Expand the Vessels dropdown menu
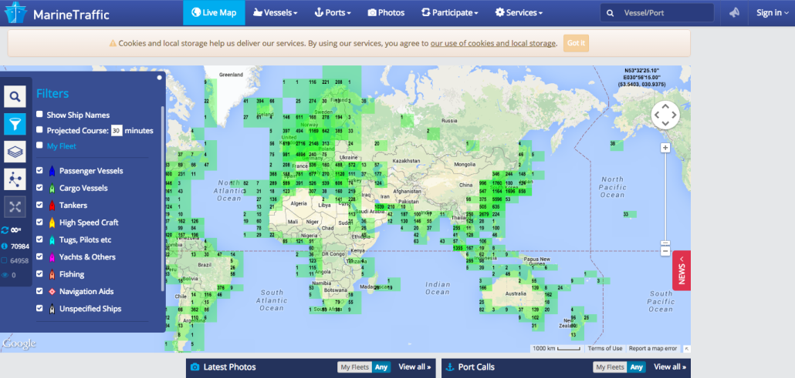The height and width of the screenshot is (378, 795). (275, 12)
